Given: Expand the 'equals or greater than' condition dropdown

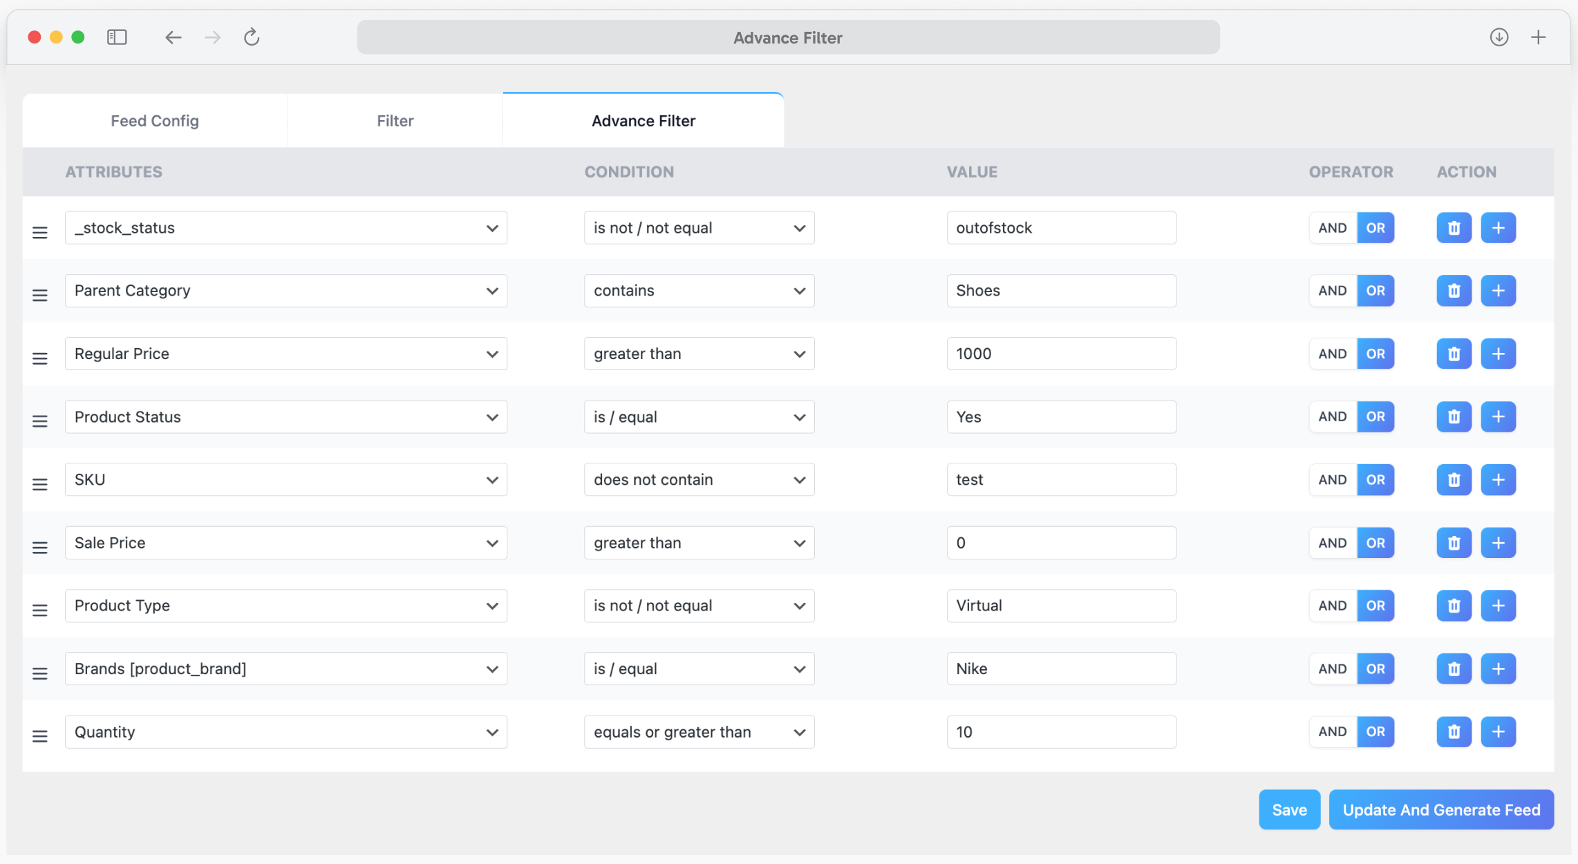Looking at the screenshot, I should click(x=698, y=731).
